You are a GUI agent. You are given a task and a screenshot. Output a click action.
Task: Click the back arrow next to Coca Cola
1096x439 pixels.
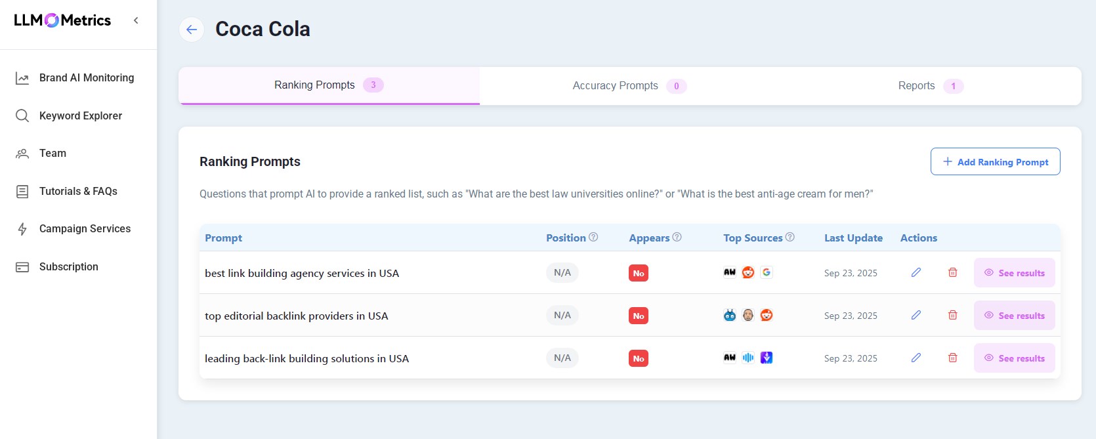tap(192, 30)
